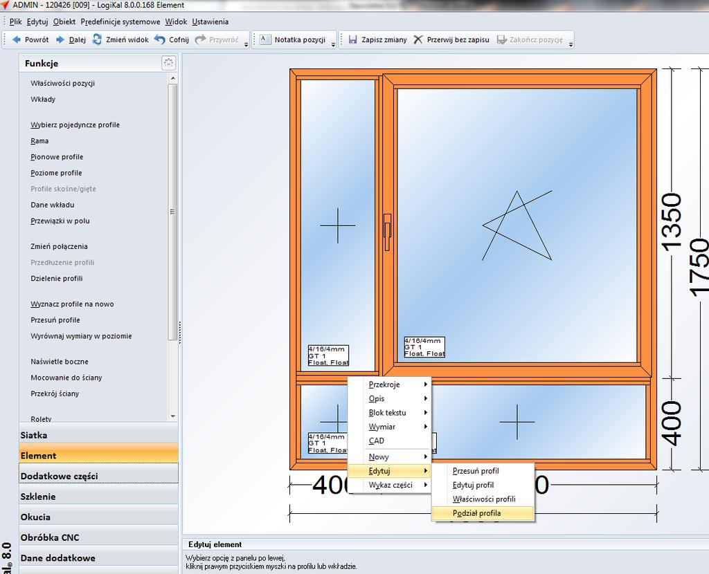Click the Zakończ pozycję icon
Viewport: 709px width, 574px height.
501,39
